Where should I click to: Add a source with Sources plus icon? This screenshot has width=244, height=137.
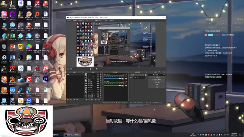(x=87, y=100)
